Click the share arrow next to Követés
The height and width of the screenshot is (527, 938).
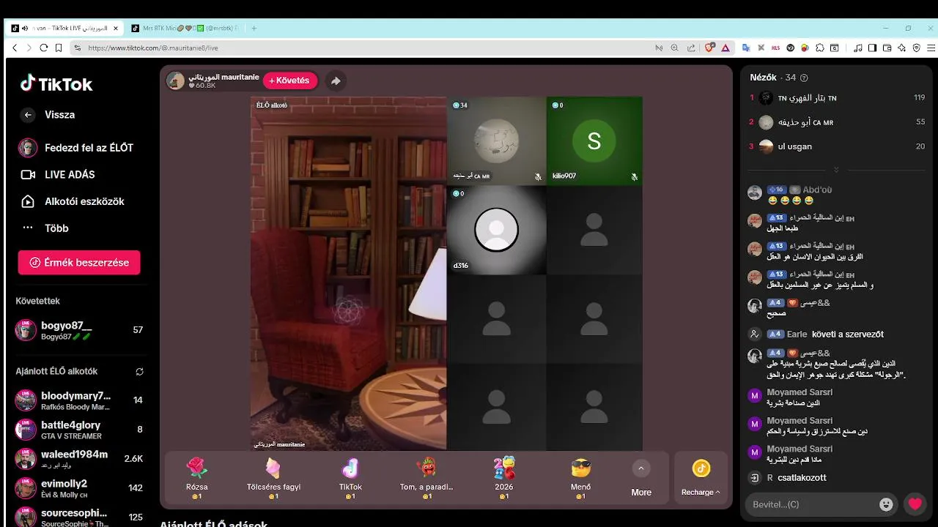tap(336, 81)
